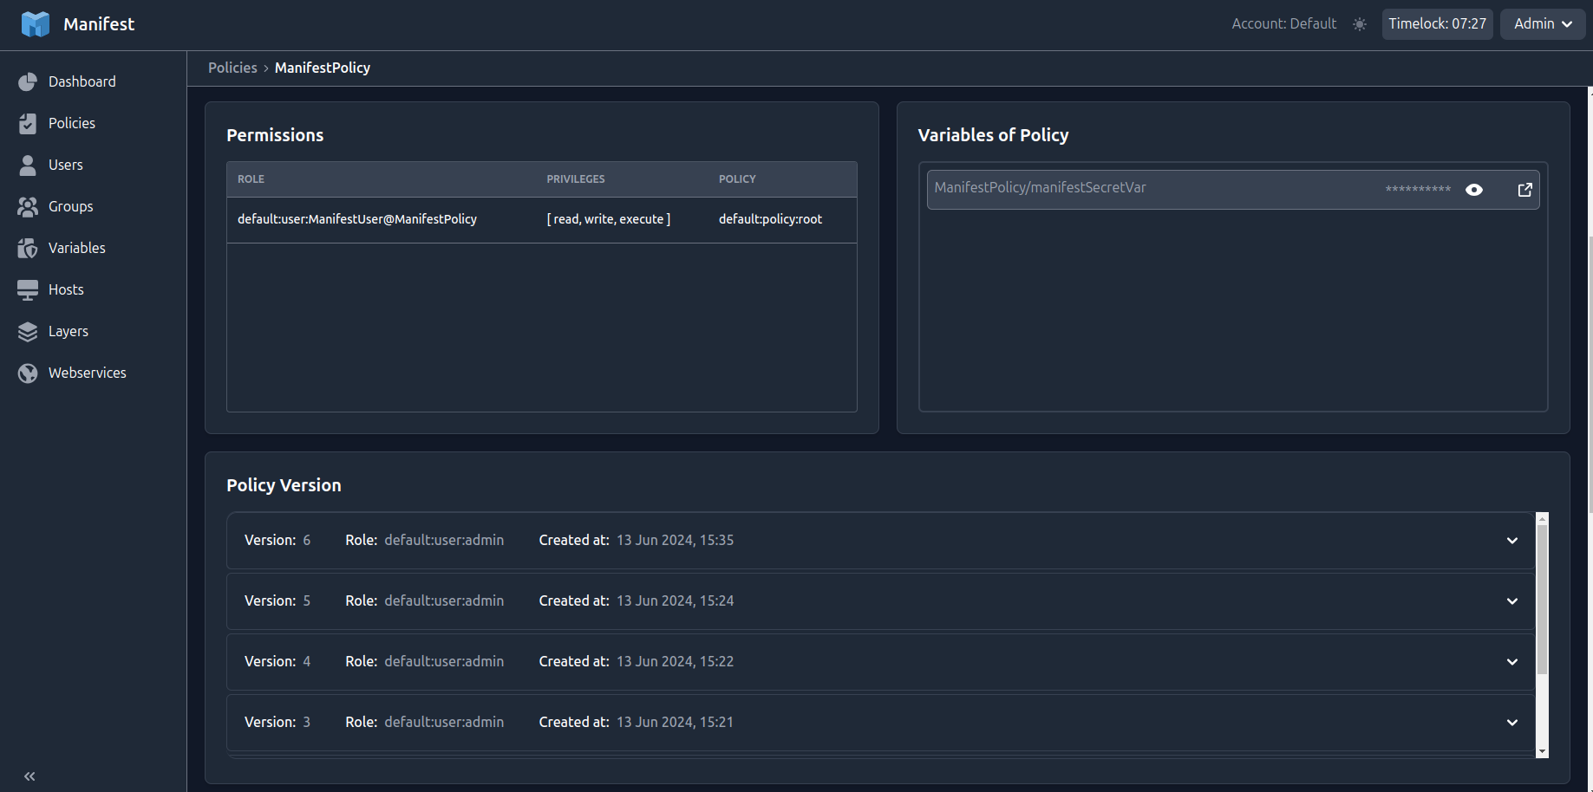The image size is (1593, 792).
Task: Click the Version 5 row timestamp 15:24
Action: point(675,601)
